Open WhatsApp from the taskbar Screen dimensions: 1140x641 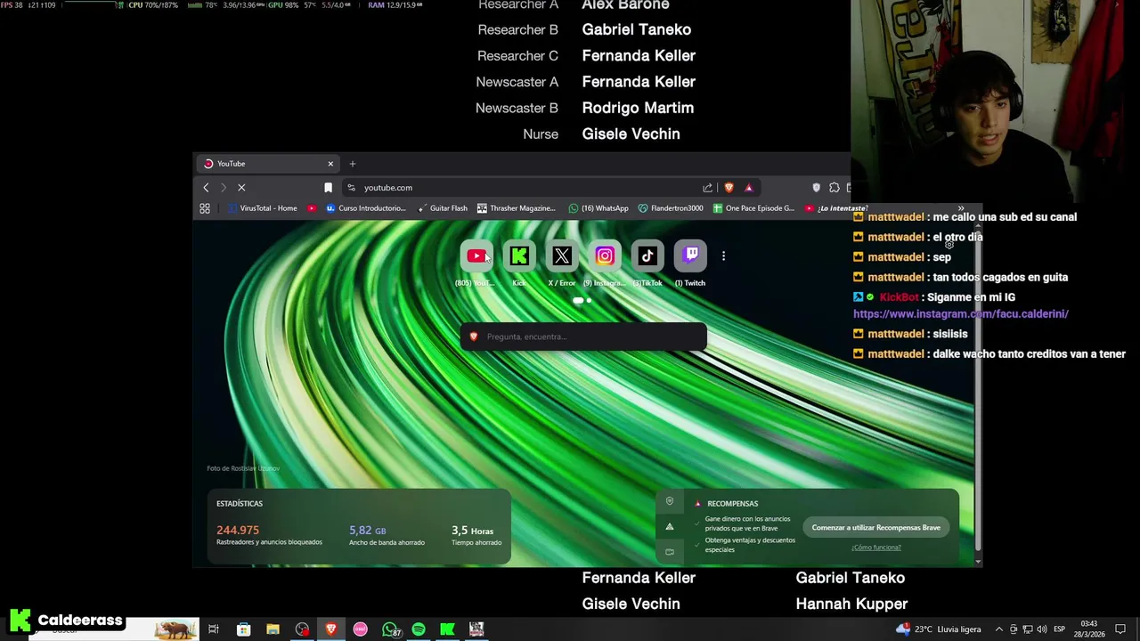[390, 629]
